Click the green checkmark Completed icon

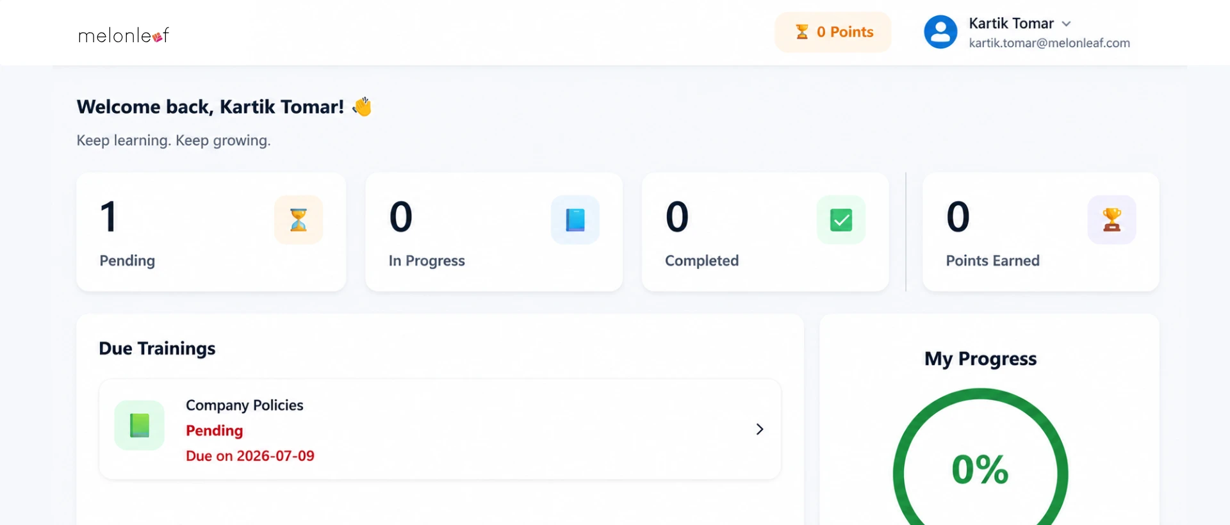(x=841, y=220)
